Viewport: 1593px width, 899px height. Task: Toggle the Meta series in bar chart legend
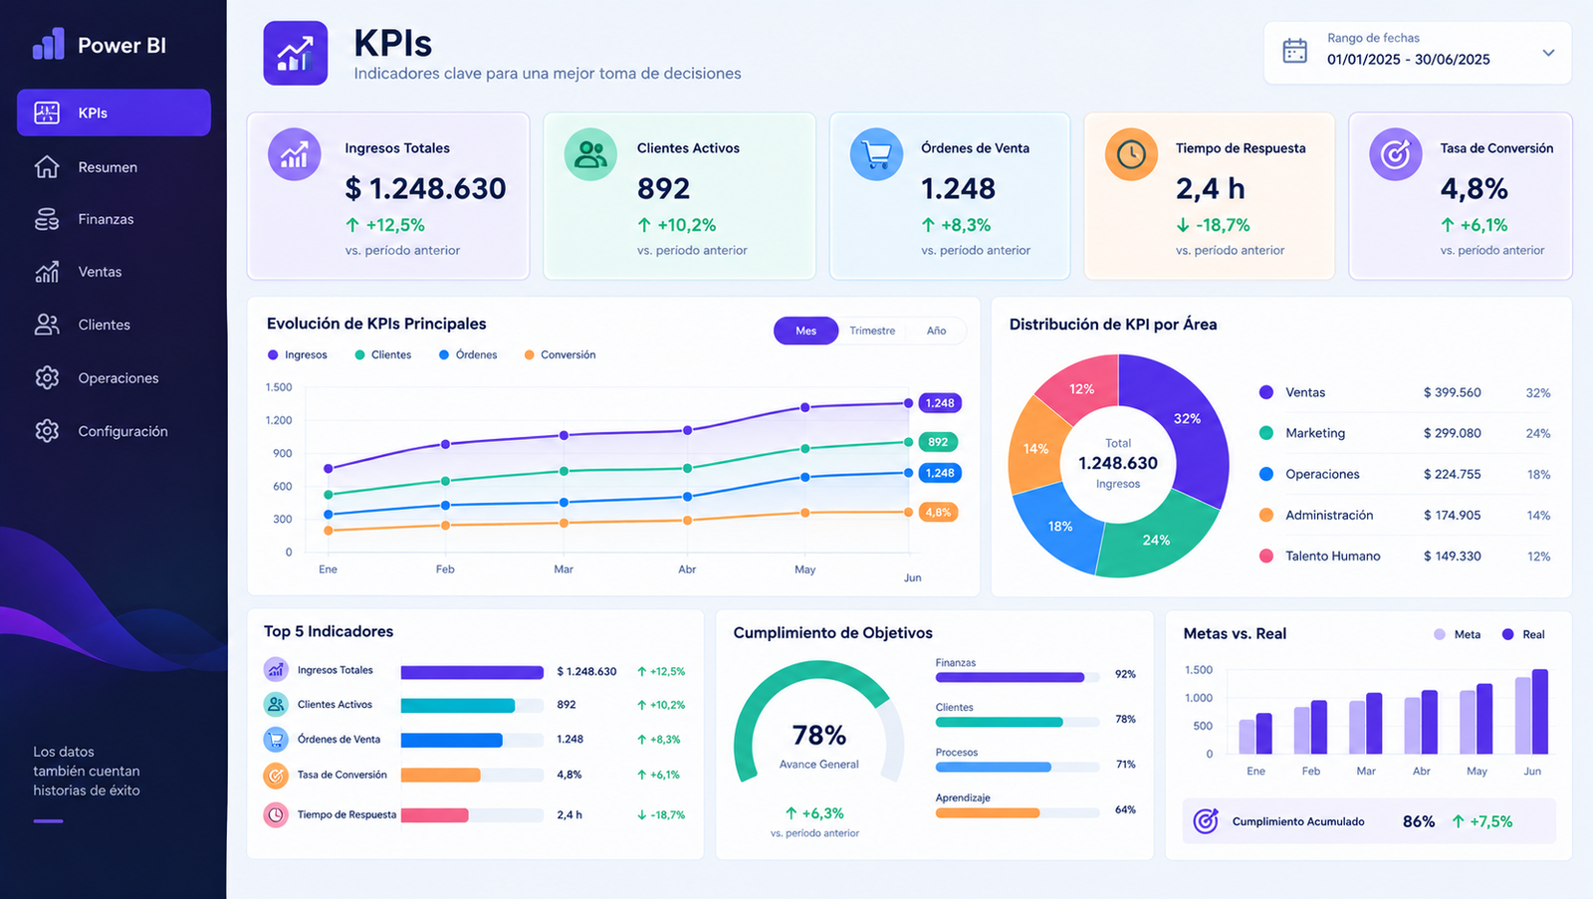pyautogui.click(x=1457, y=634)
